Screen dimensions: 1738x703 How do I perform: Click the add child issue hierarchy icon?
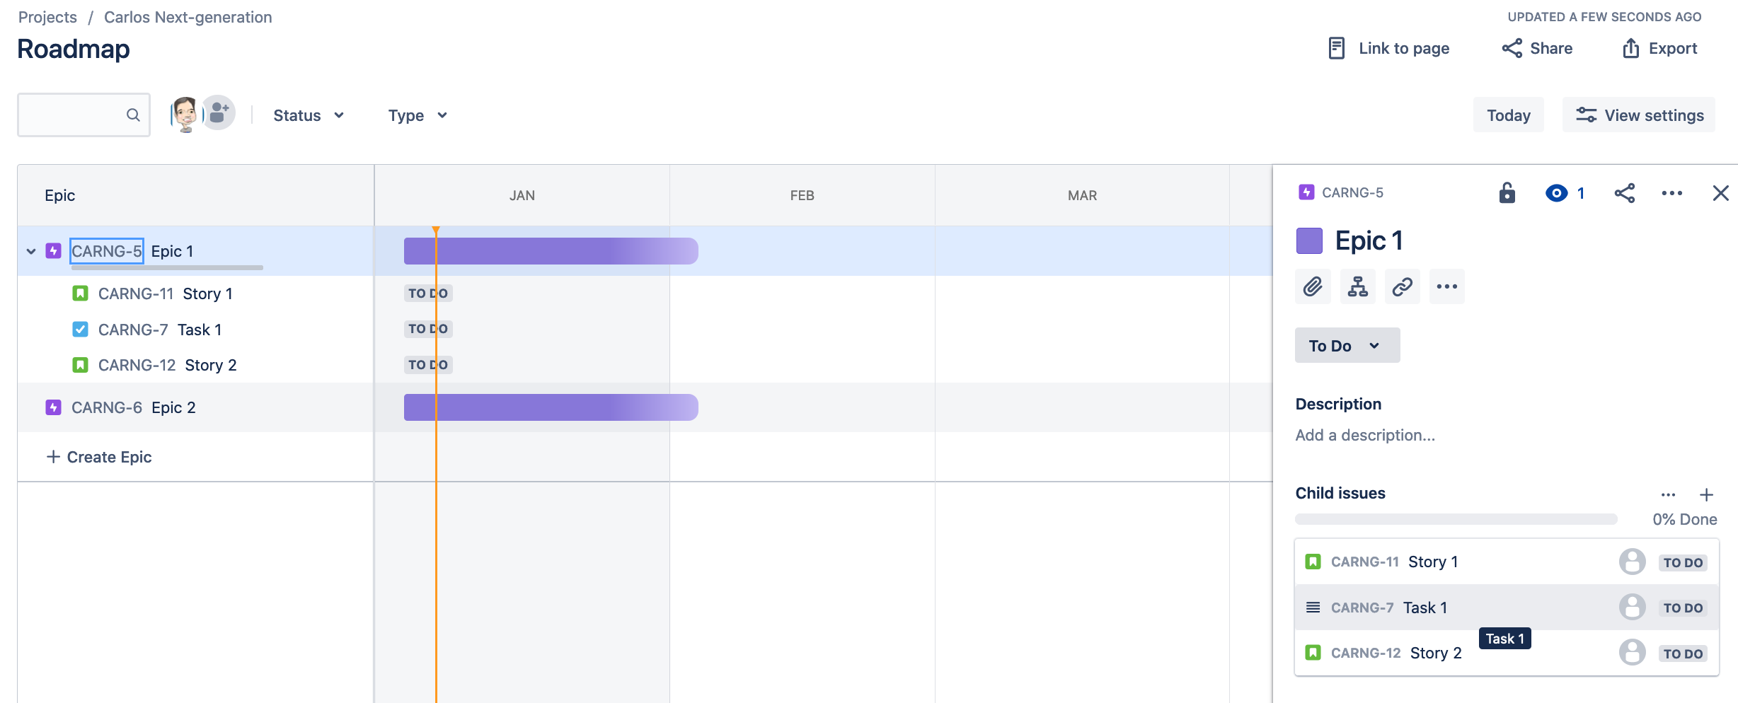[1357, 286]
